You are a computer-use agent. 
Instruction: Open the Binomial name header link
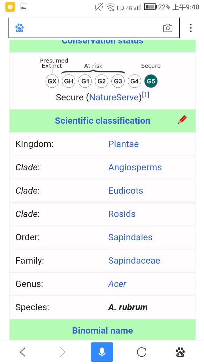click(x=103, y=330)
